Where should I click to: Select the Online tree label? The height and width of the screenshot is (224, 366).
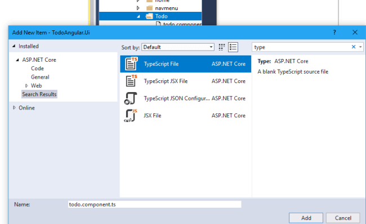click(26, 108)
